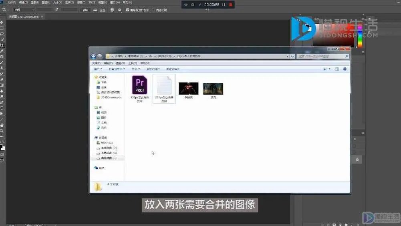Screen dimensions: 401x226
Task: Open Explorer 工具(T) menu
Action: click(x=133, y=63)
